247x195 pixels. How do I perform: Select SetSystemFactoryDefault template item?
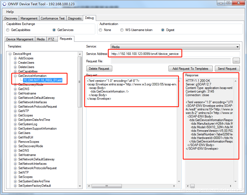[35, 186]
